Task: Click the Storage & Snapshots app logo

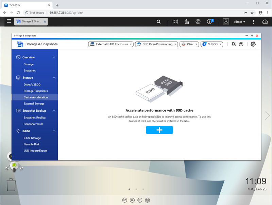Action: 20,44
